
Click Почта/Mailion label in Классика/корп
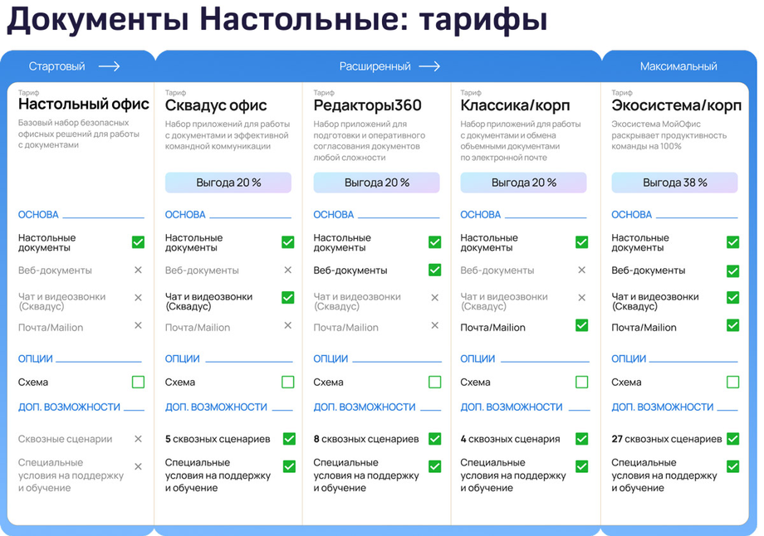(x=492, y=328)
